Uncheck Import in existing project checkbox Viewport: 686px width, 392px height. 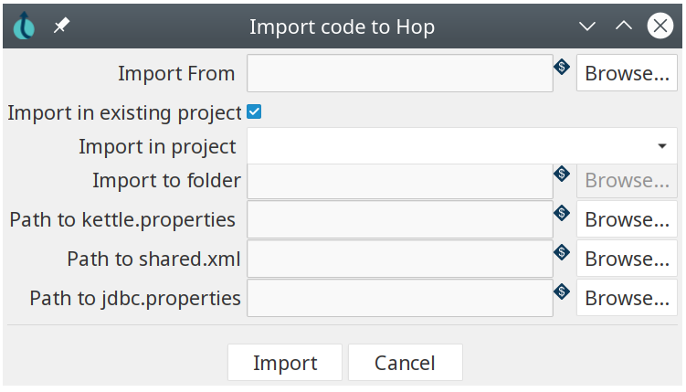(254, 112)
